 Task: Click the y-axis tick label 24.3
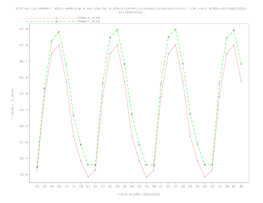point(23,94)
